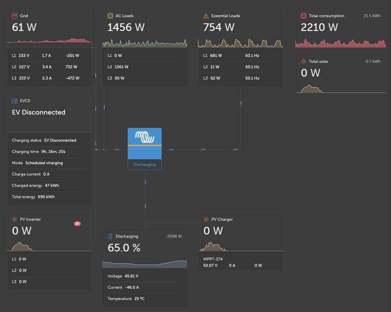This screenshot has width=391, height=312.
Task: Click the AC Loads L2 1361 W row
Action: [145, 67]
